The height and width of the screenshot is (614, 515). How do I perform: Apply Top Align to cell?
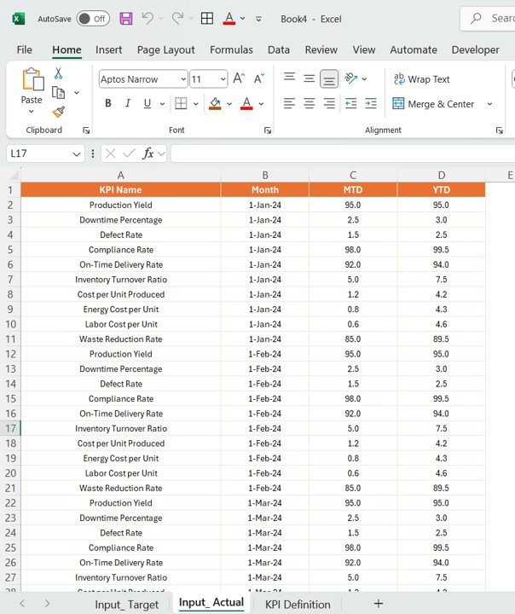pyautogui.click(x=289, y=78)
